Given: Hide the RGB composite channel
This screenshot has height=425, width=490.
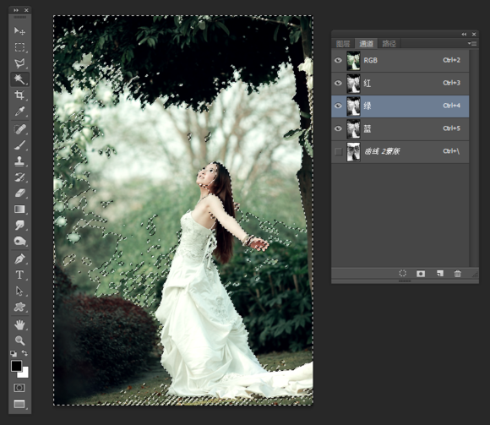Looking at the screenshot, I should click(x=338, y=60).
